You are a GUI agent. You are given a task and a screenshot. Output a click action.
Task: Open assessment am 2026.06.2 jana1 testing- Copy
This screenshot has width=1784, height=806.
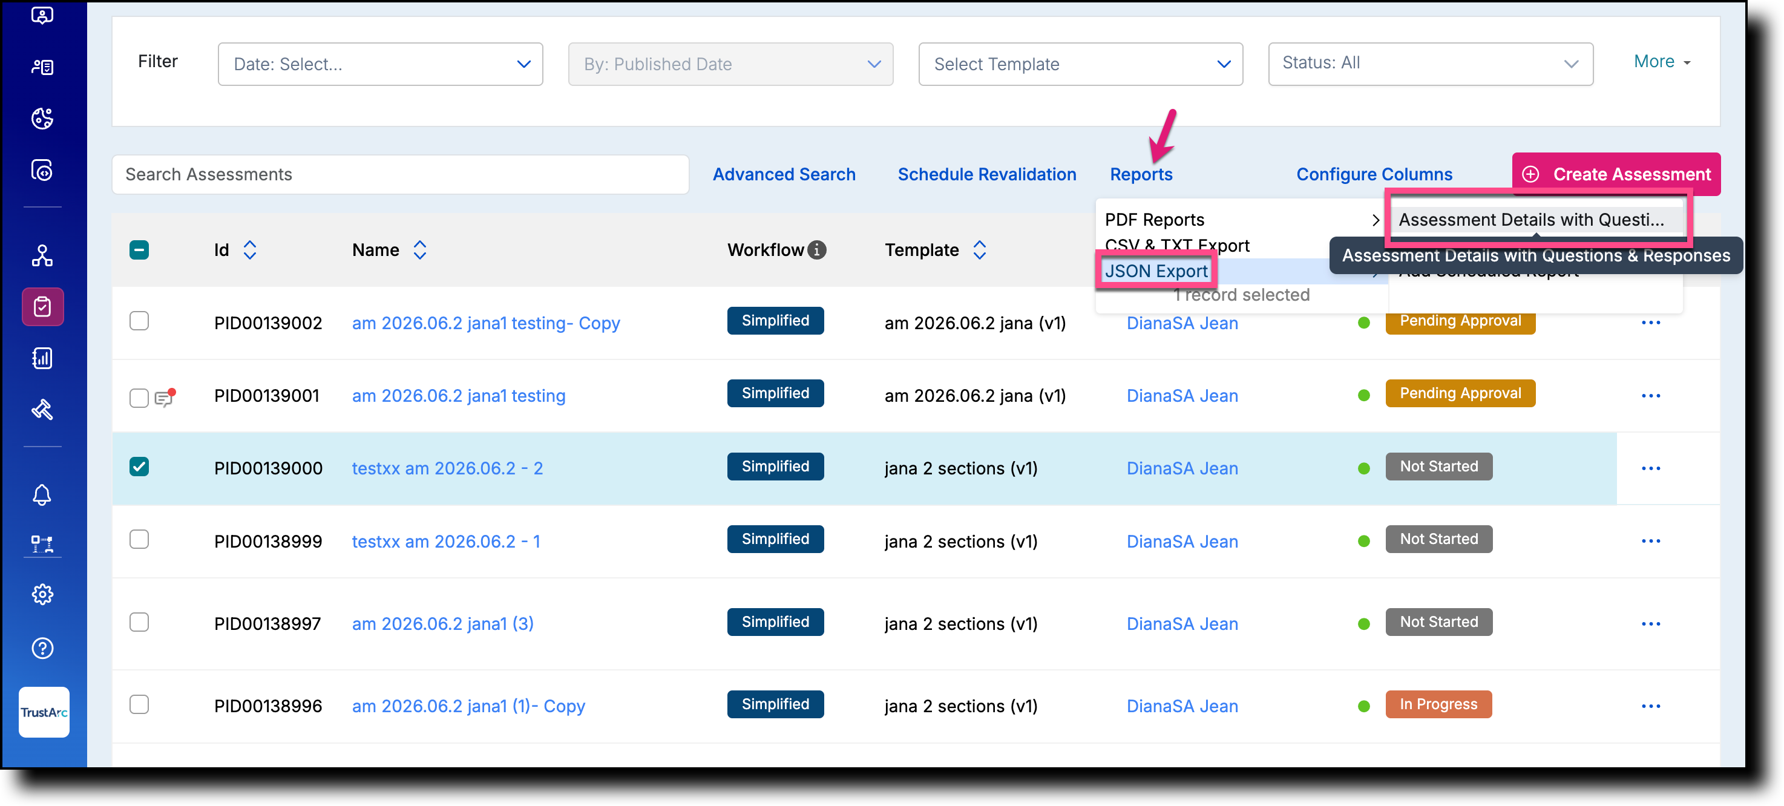tap(486, 323)
